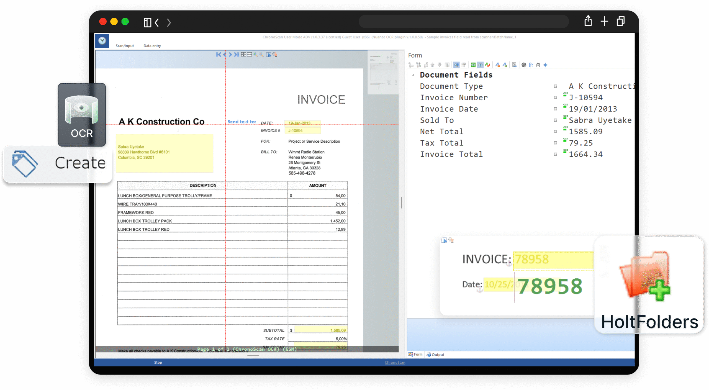Screen dimensions: 709x390
Task: Click the zoom in magnifier icon
Action: [x=255, y=55]
